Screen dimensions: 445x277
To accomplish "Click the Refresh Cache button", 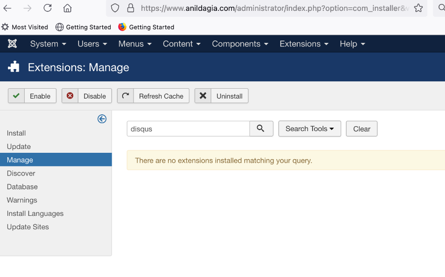I will tap(153, 96).
